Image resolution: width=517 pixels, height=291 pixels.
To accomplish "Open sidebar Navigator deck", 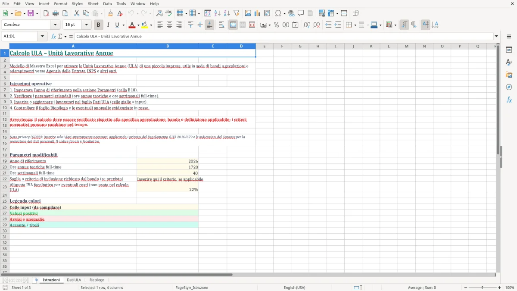I will [x=509, y=87].
